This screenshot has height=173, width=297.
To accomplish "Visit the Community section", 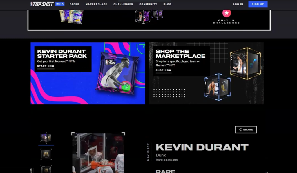I will tap(148, 4).
